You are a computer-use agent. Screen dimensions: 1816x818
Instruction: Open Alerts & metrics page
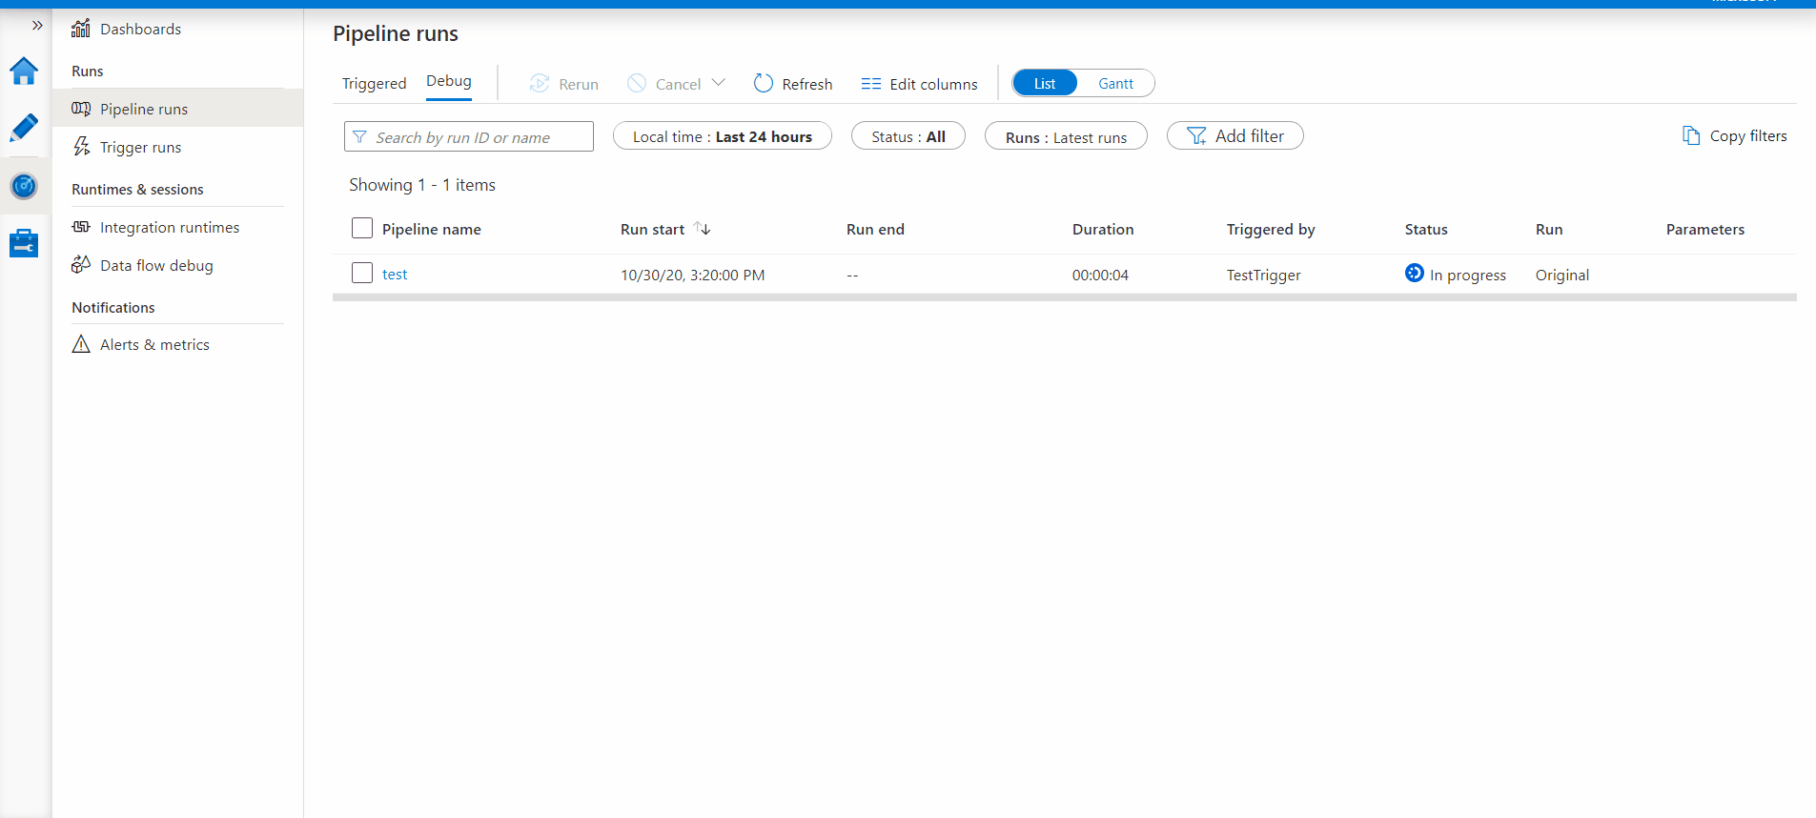pos(154,344)
